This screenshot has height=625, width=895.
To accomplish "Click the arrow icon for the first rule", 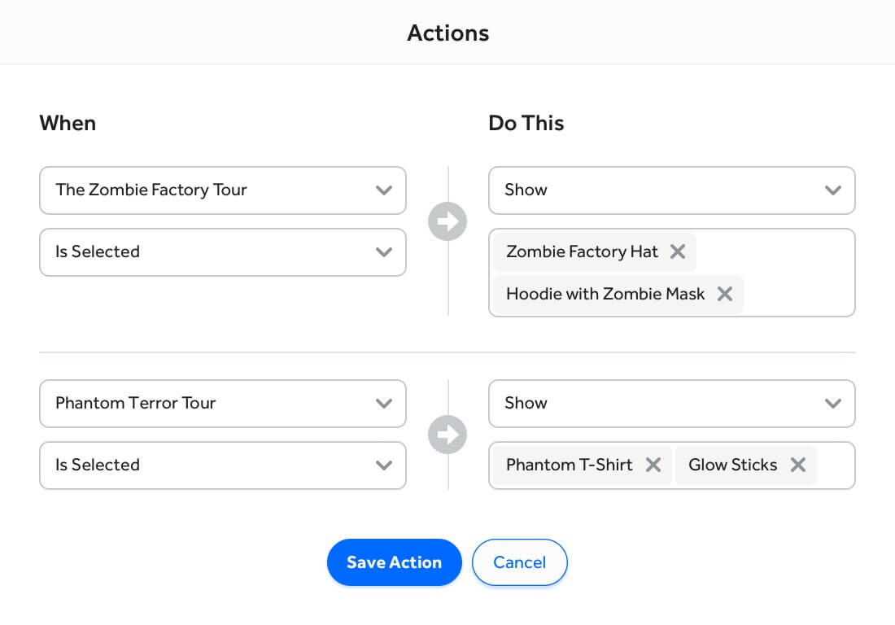I will (x=447, y=221).
